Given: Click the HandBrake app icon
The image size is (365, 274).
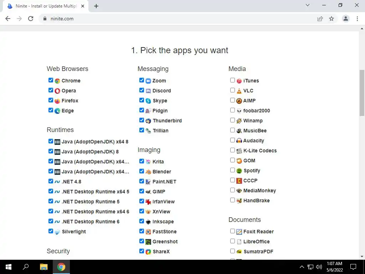Looking at the screenshot, I should pyautogui.click(x=239, y=201).
